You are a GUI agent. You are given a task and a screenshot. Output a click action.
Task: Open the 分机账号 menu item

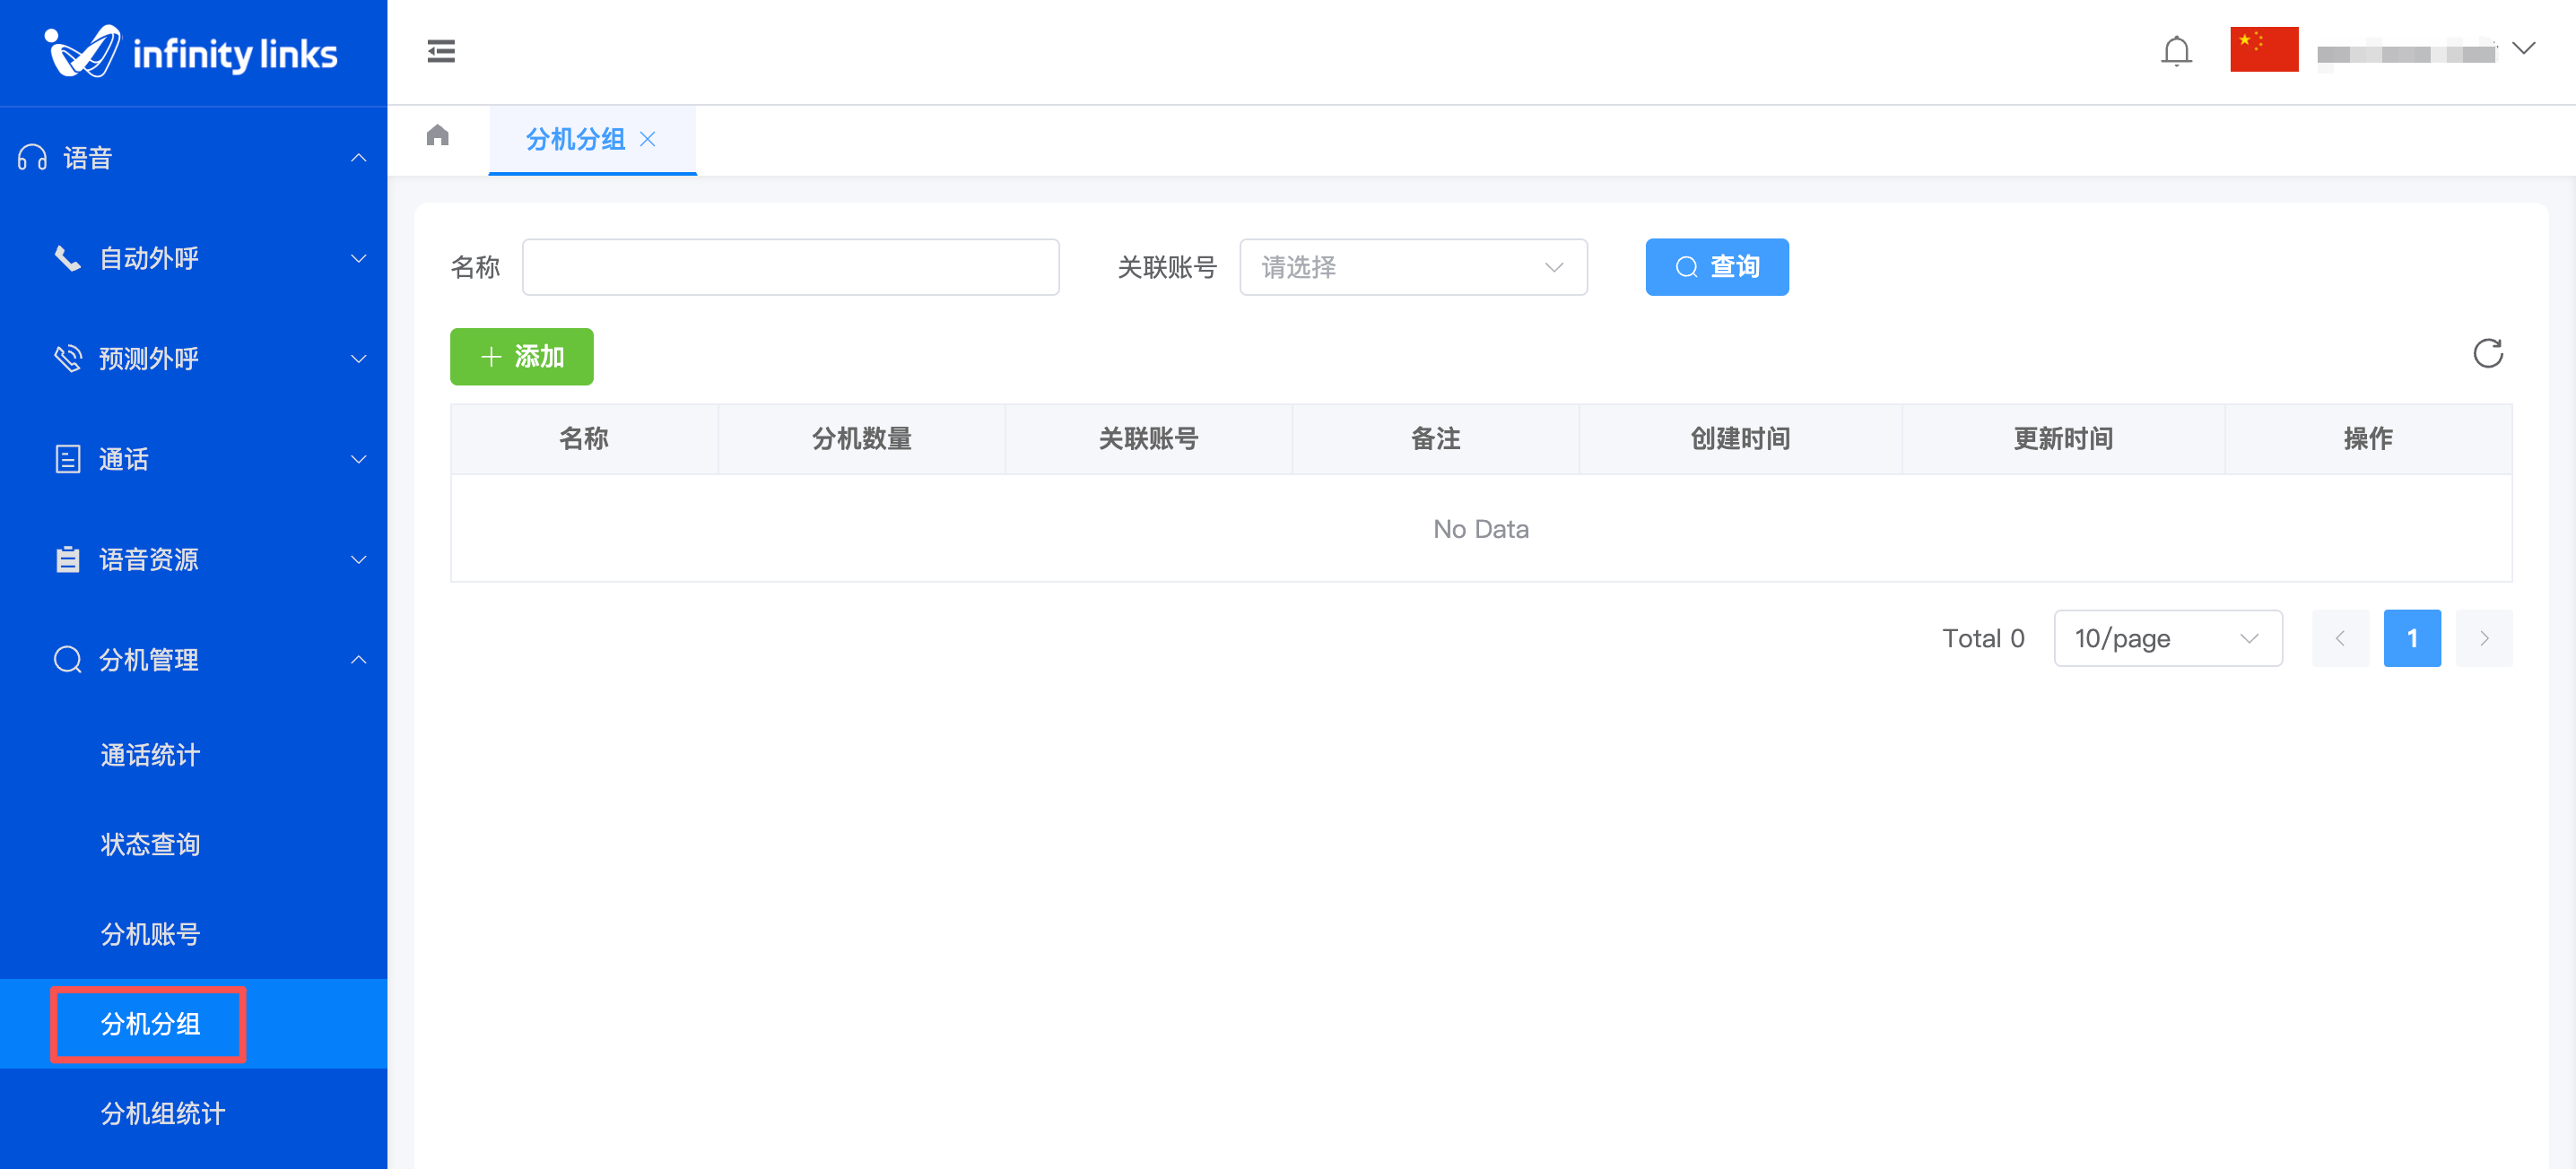[x=150, y=934]
